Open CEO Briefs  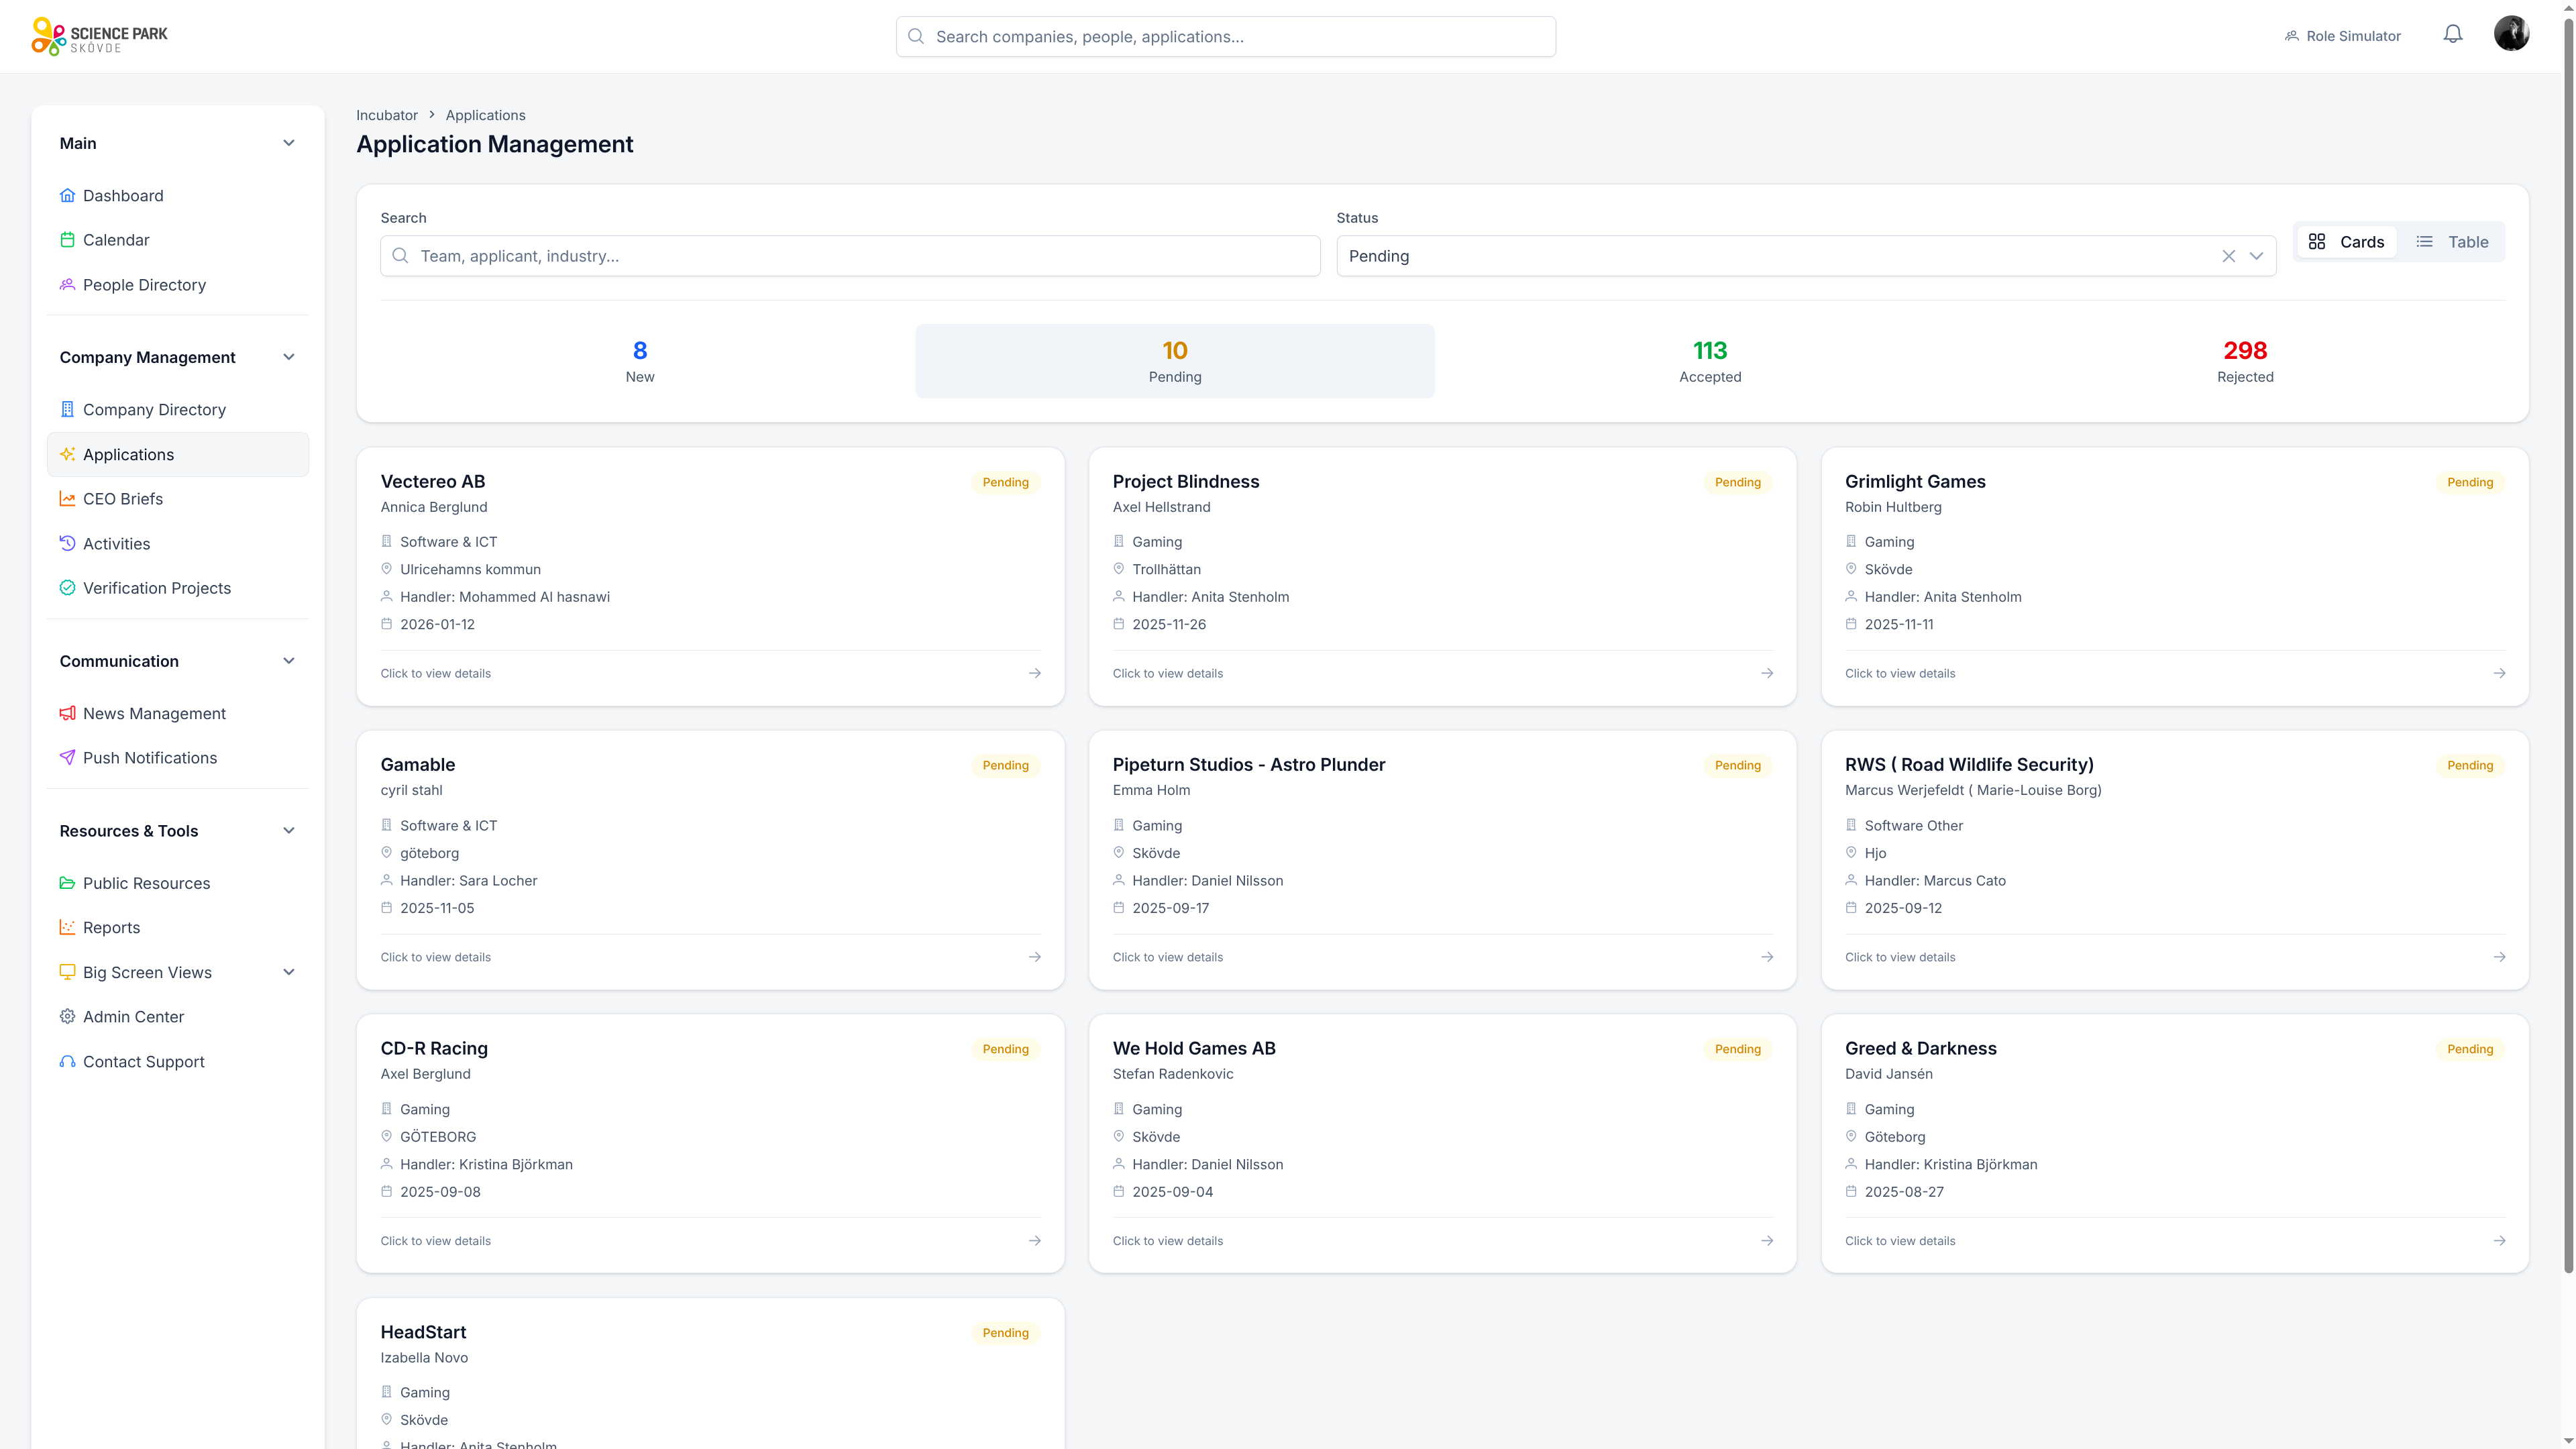pyautogui.click(x=178, y=499)
